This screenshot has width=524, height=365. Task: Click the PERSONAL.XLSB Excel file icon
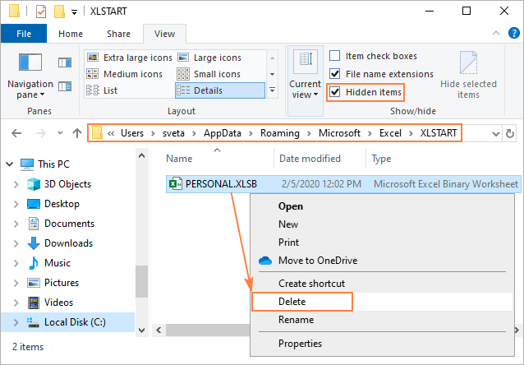(174, 184)
